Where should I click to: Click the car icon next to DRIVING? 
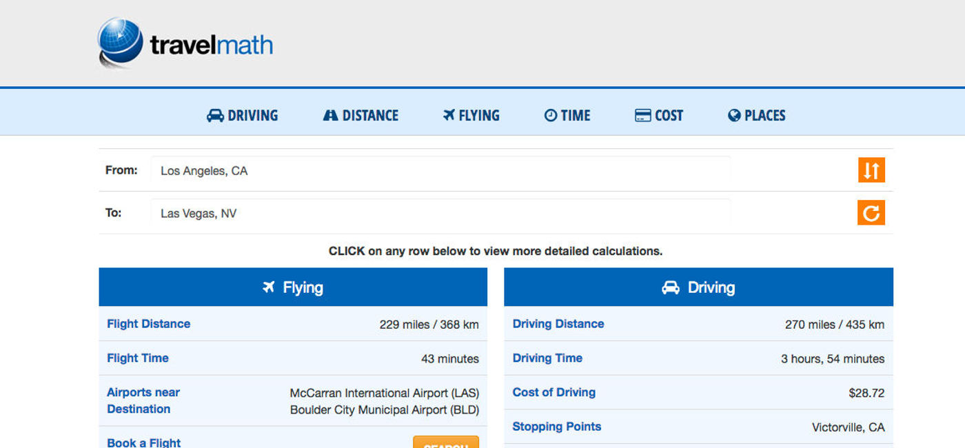(215, 116)
